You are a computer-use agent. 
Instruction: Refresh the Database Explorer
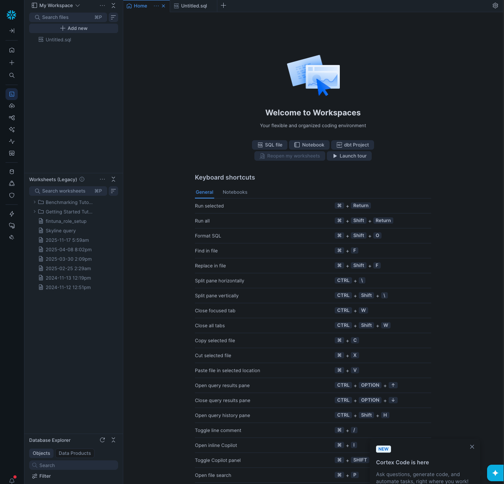(102, 440)
